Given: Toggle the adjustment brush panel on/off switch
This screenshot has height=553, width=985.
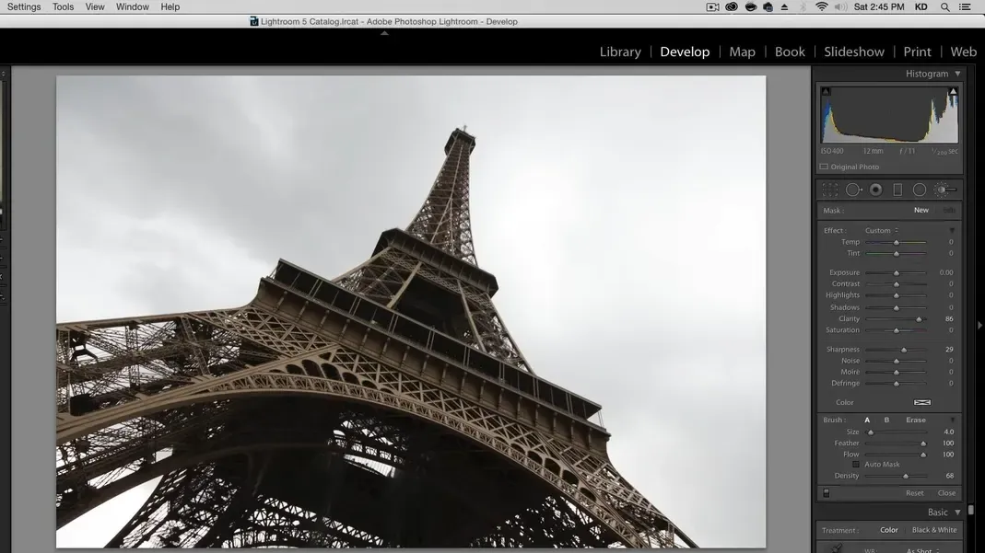Looking at the screenshot, I should coord(827,493).
